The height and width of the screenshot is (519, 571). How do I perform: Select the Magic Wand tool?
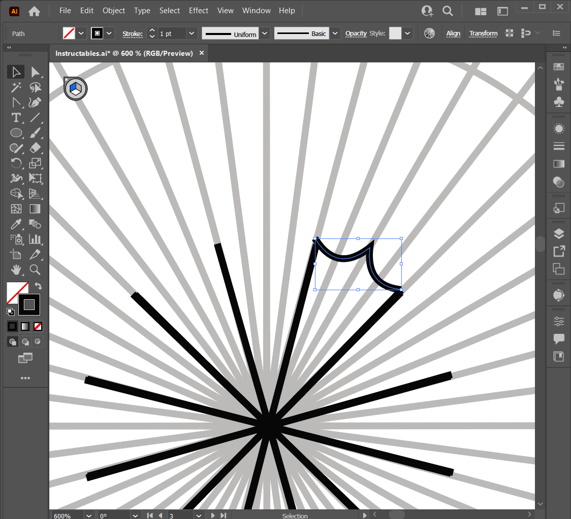[x=16, y=87]
